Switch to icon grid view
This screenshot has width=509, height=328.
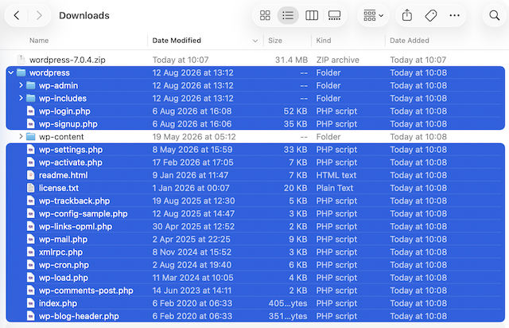point(265,15)
